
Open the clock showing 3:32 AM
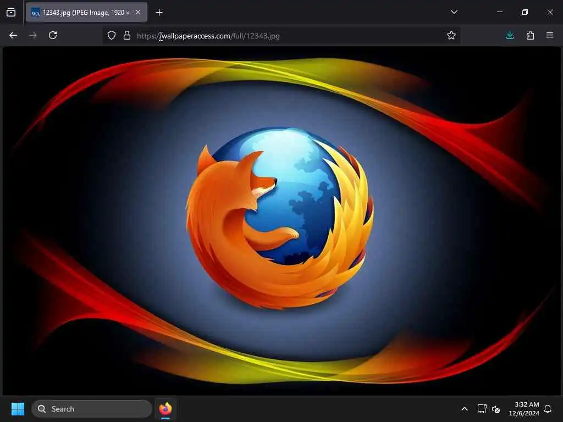coord(524,409)
